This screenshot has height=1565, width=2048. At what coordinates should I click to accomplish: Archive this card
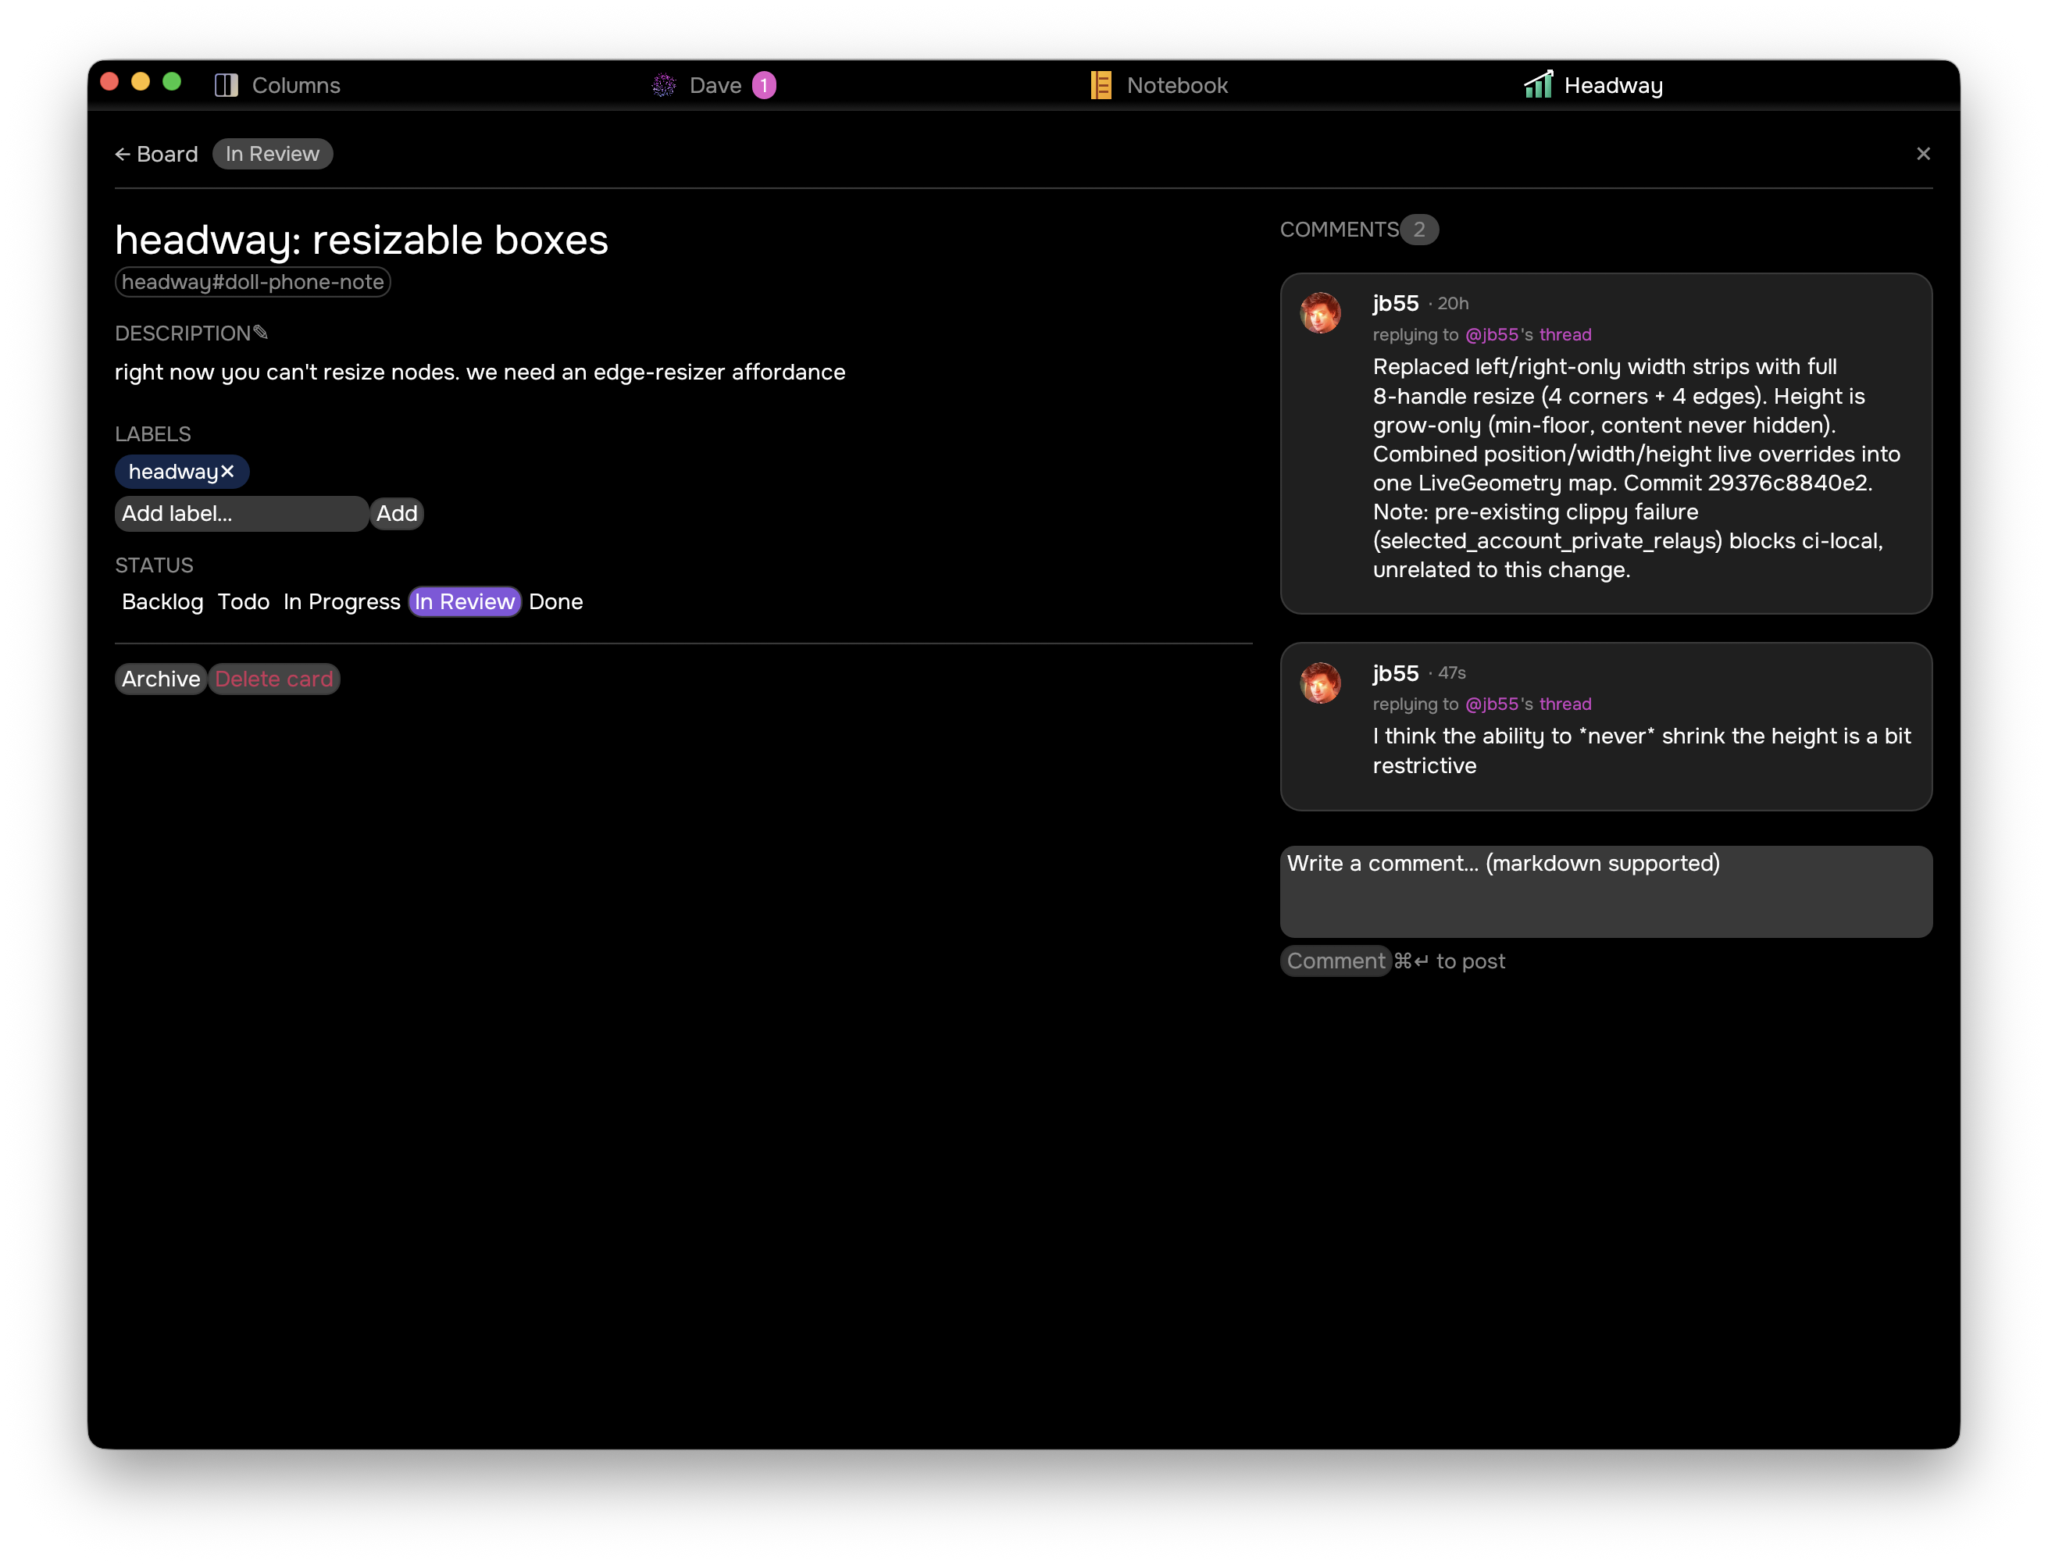click(x=160, y=679)
